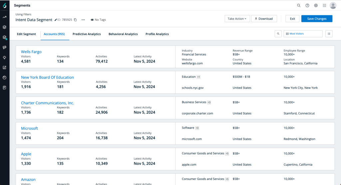
Task: Click the apple.com website text
Action: pyautogui.click(x=189, y=165)
